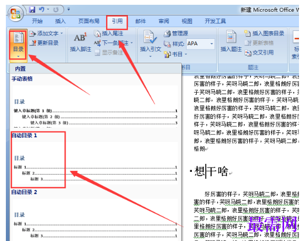Click the 插入引文 insert citation icon
This screenshot has width=307, height=241.
[x=150, y=44]
